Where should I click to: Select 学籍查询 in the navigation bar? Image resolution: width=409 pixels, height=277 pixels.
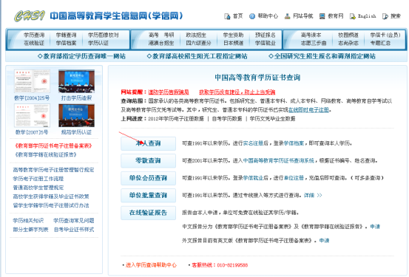tap(66, 35)
